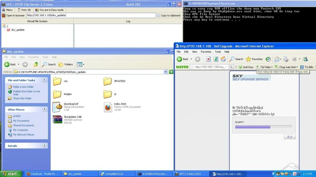This screenshot has height=177, width=316.
Task: Expand the Explorer address bar dropdown
Action: pos(165,72)
